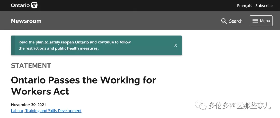Click the November 30, 2021 date
The height and width of the screenshot is (118, 280).
[29, 105]
